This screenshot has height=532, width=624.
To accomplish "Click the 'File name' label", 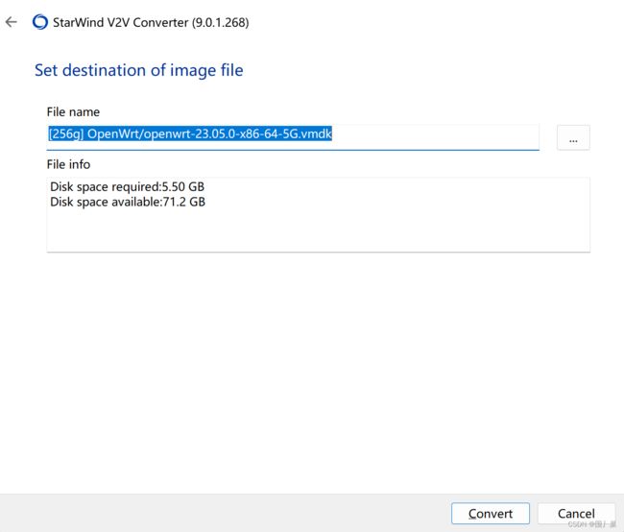I will 73,112.
